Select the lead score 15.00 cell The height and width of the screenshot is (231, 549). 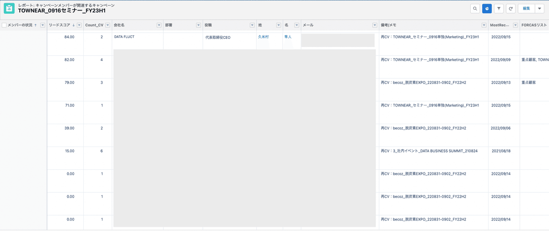65,158
